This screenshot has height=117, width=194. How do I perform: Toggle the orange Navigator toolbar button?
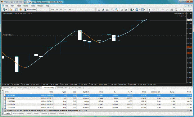click(x=21, y=10)
